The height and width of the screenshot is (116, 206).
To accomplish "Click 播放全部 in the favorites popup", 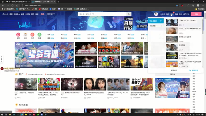I will (194, 70).
